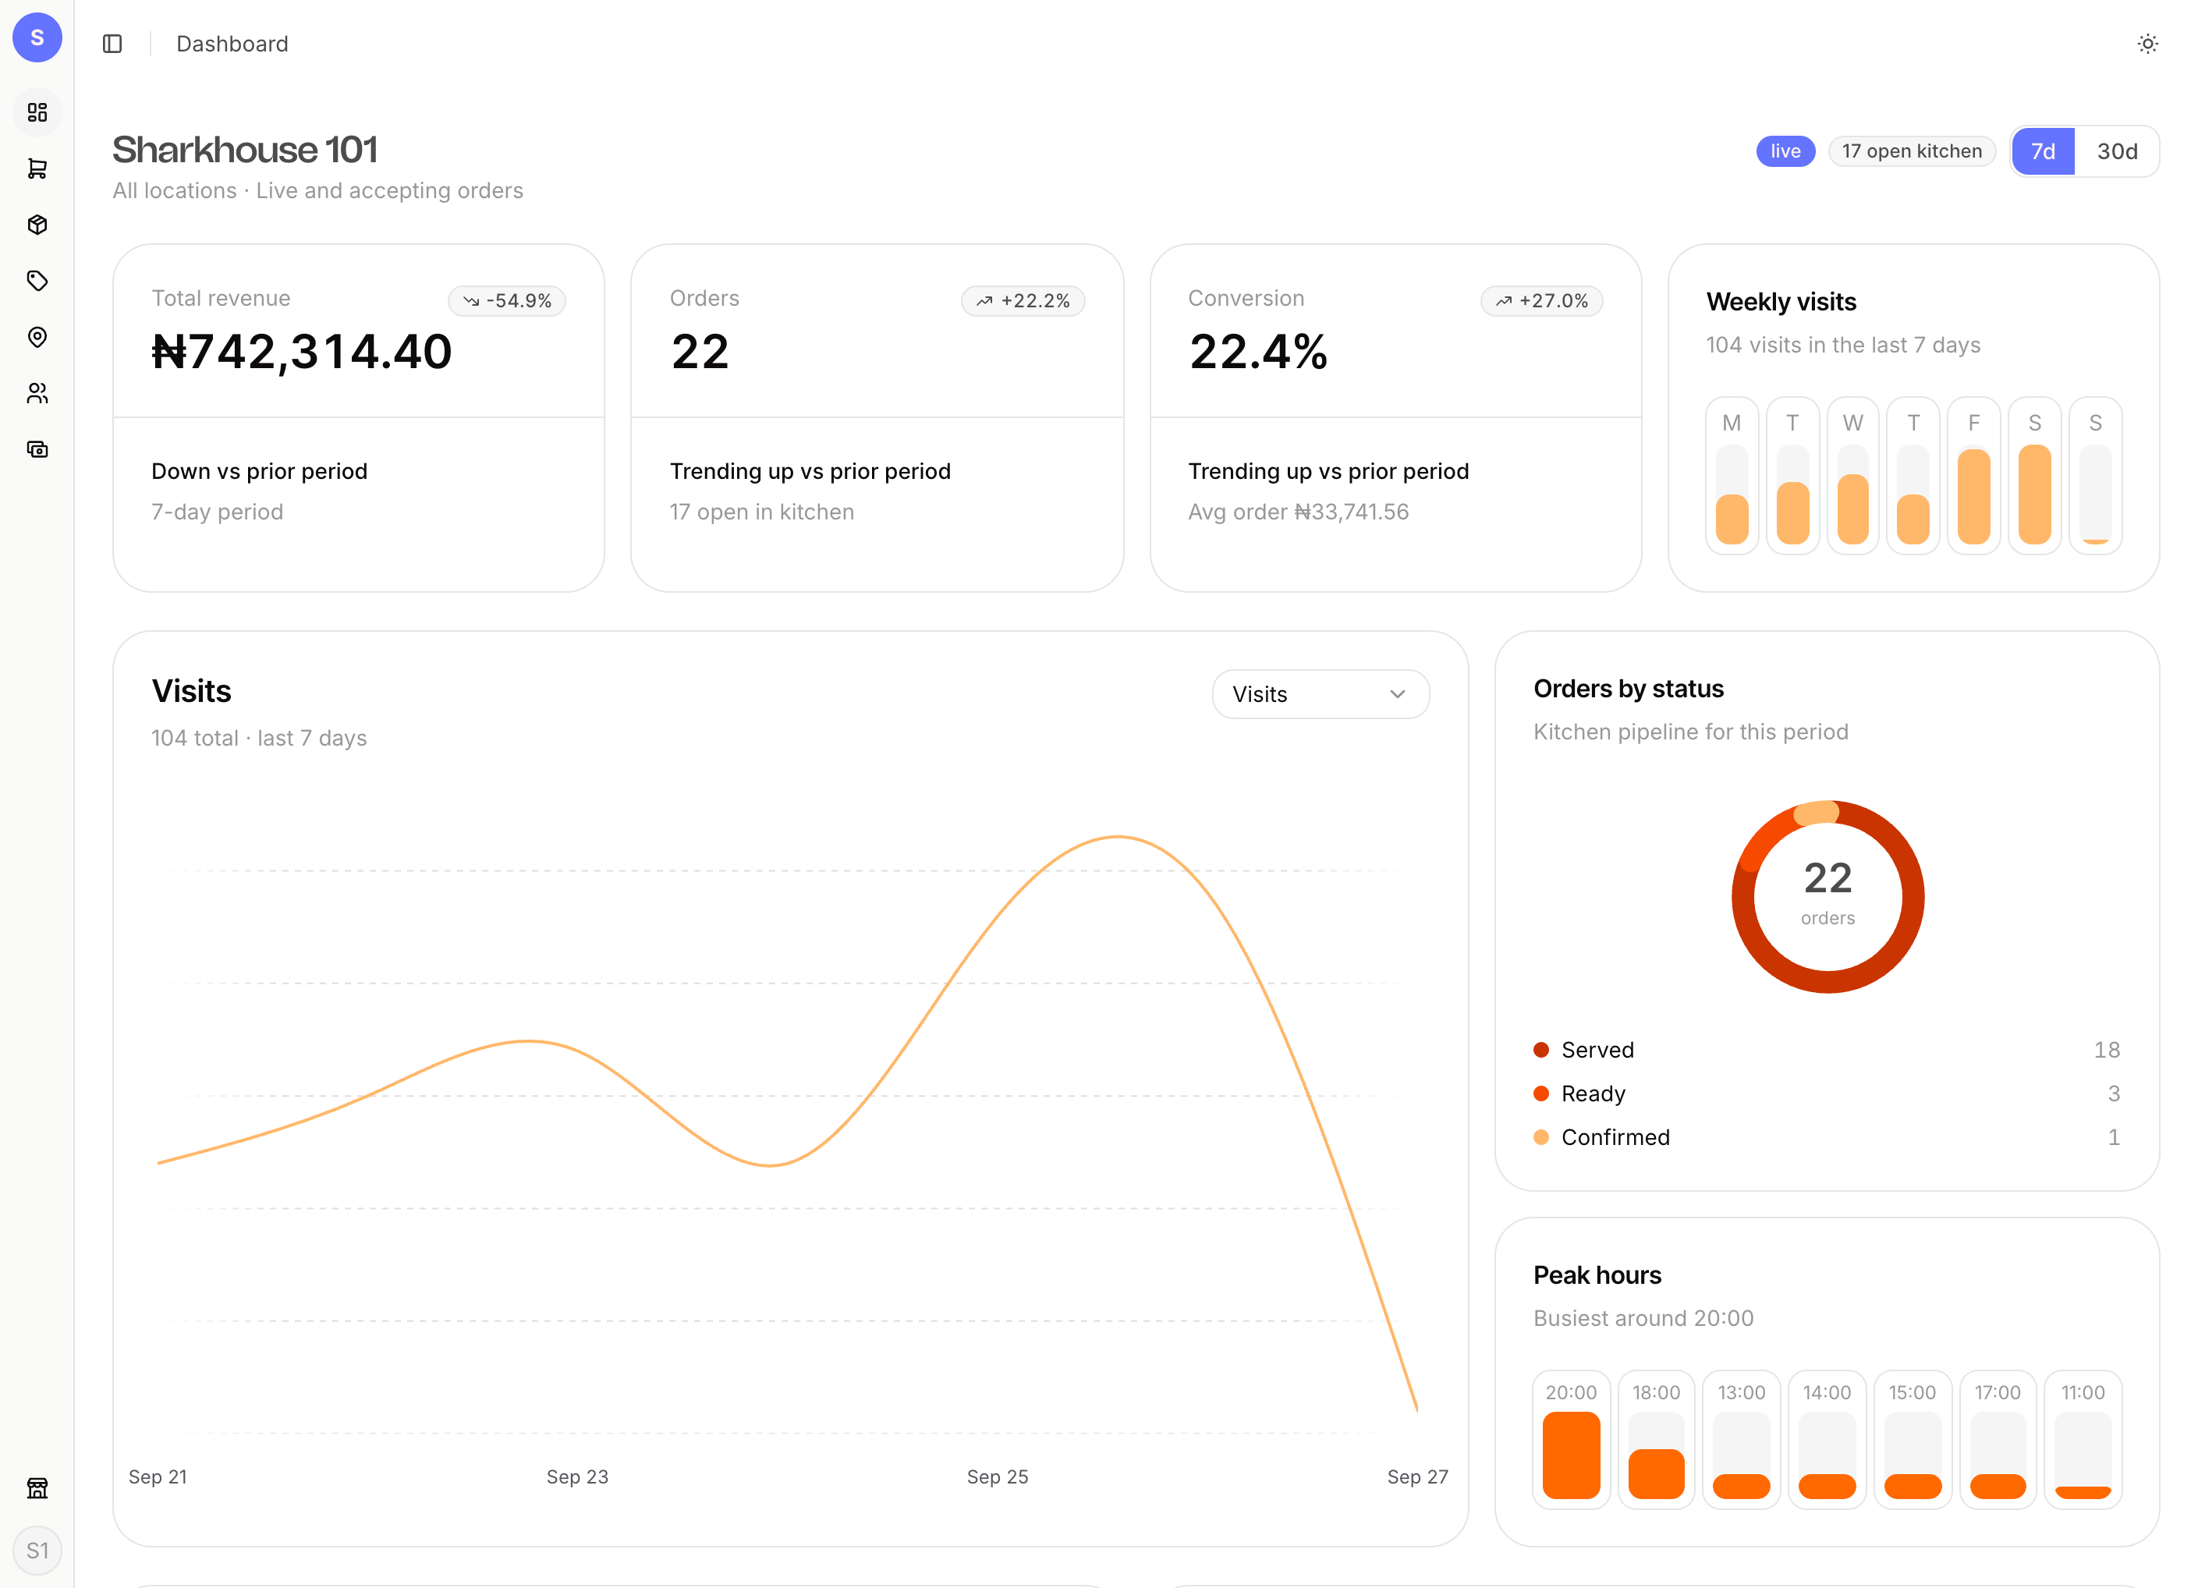Click the Sep 25 axis label
2198x1588 pixels.
click(998, 1476)
